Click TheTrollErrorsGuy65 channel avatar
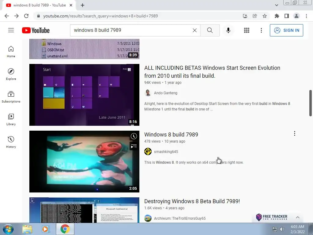Image resolution: width=313 pixels, height=235 pixels. (x=148, y=218)
